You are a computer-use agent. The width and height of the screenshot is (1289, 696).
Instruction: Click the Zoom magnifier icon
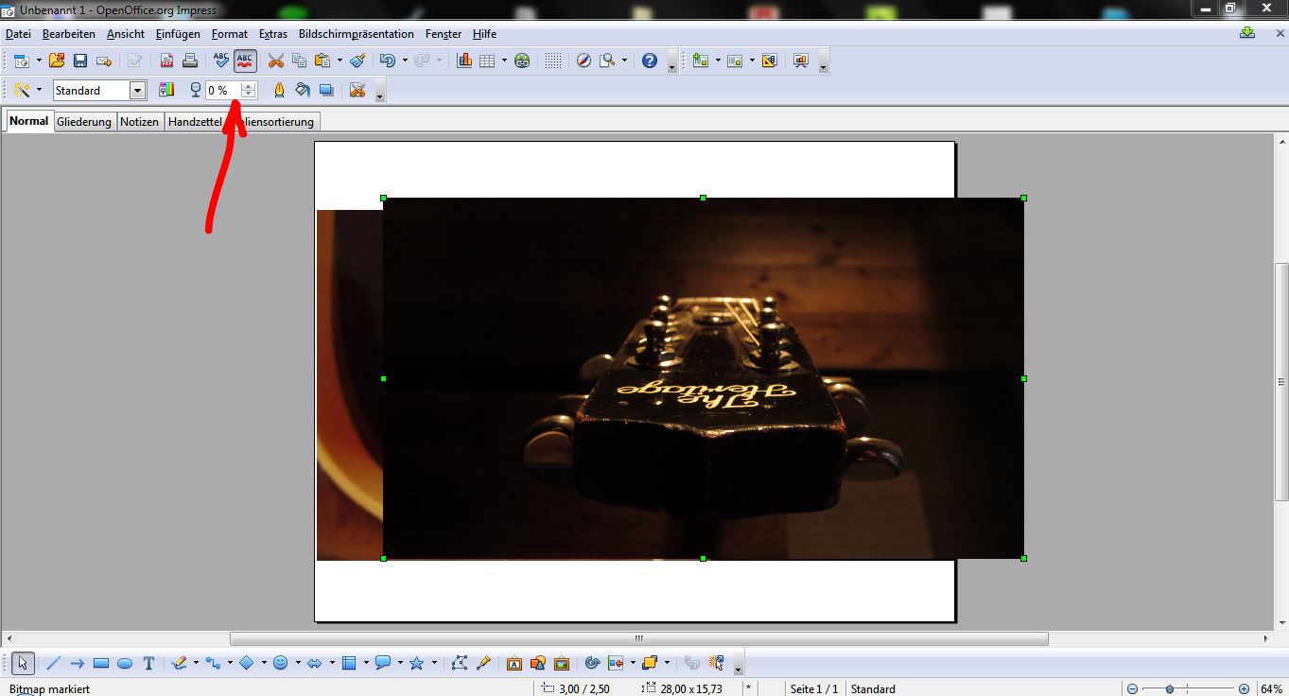point(608,61)
